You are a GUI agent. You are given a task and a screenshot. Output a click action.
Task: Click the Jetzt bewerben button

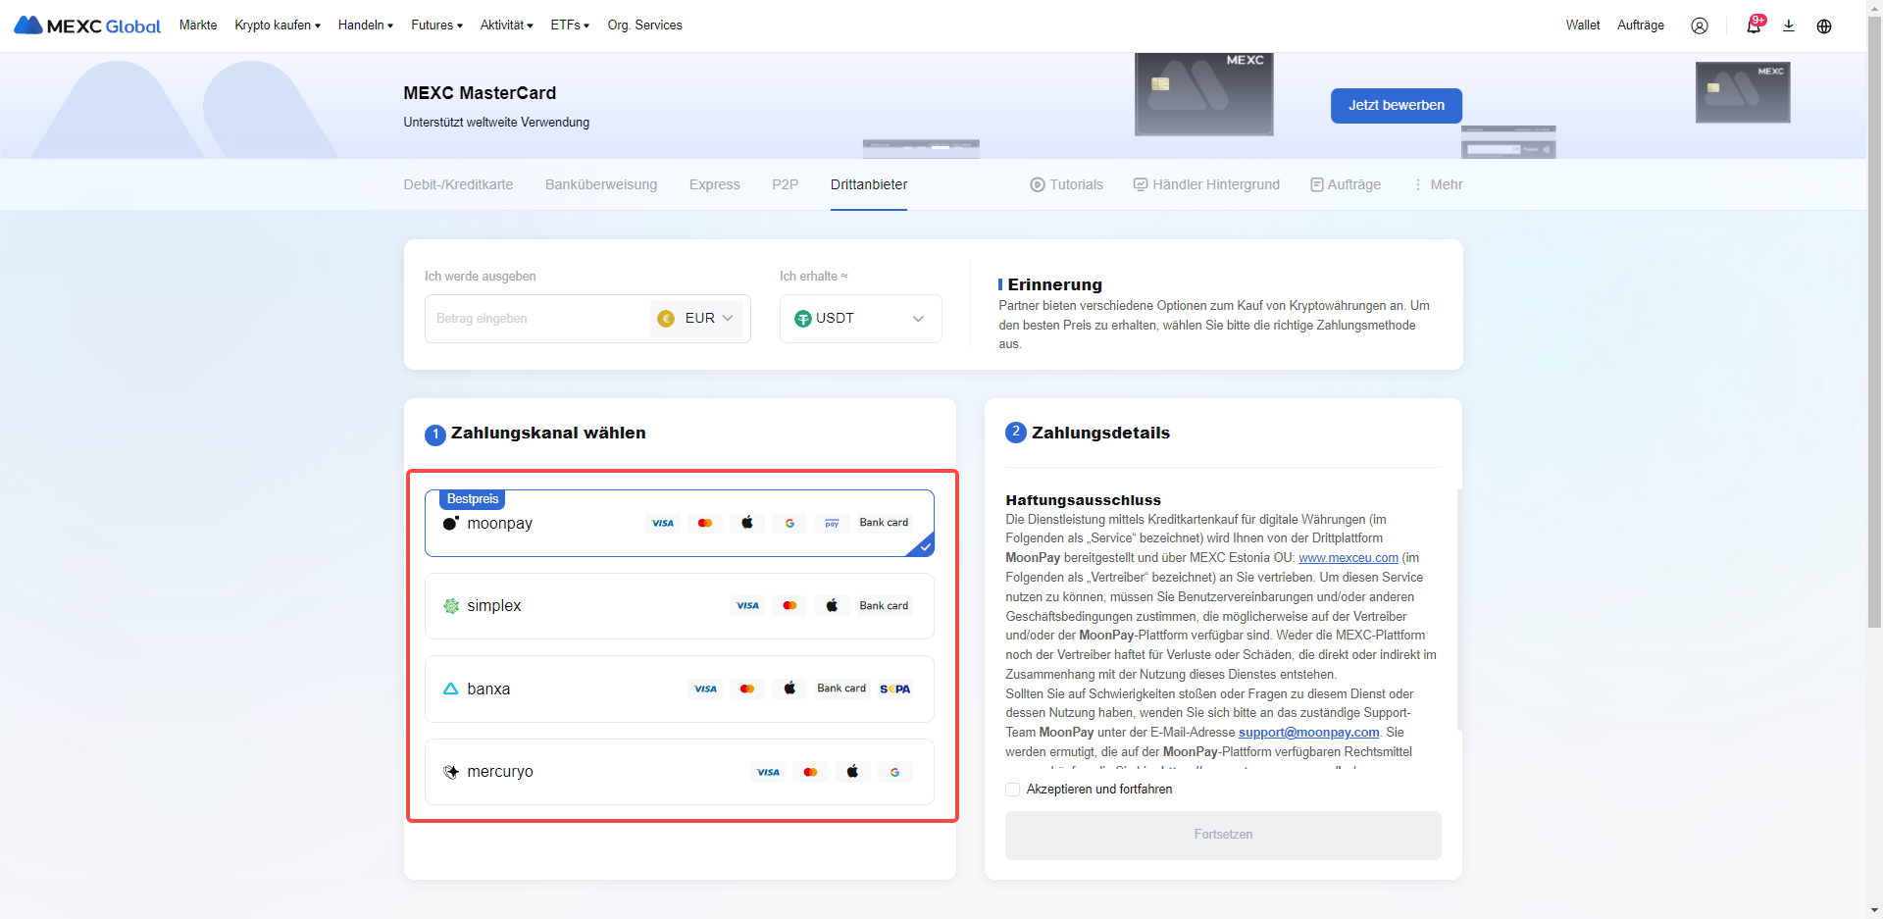tap(1396, 106)
